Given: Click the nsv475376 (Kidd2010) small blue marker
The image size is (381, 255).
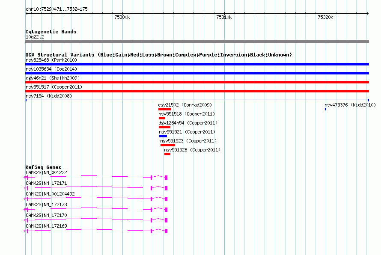Looking at the screenshot, I should (x=325, y=109).
